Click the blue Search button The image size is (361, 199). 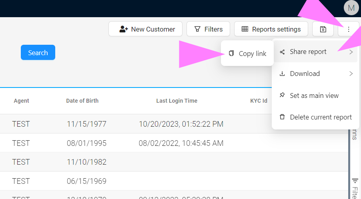click(x=38, y=53)
